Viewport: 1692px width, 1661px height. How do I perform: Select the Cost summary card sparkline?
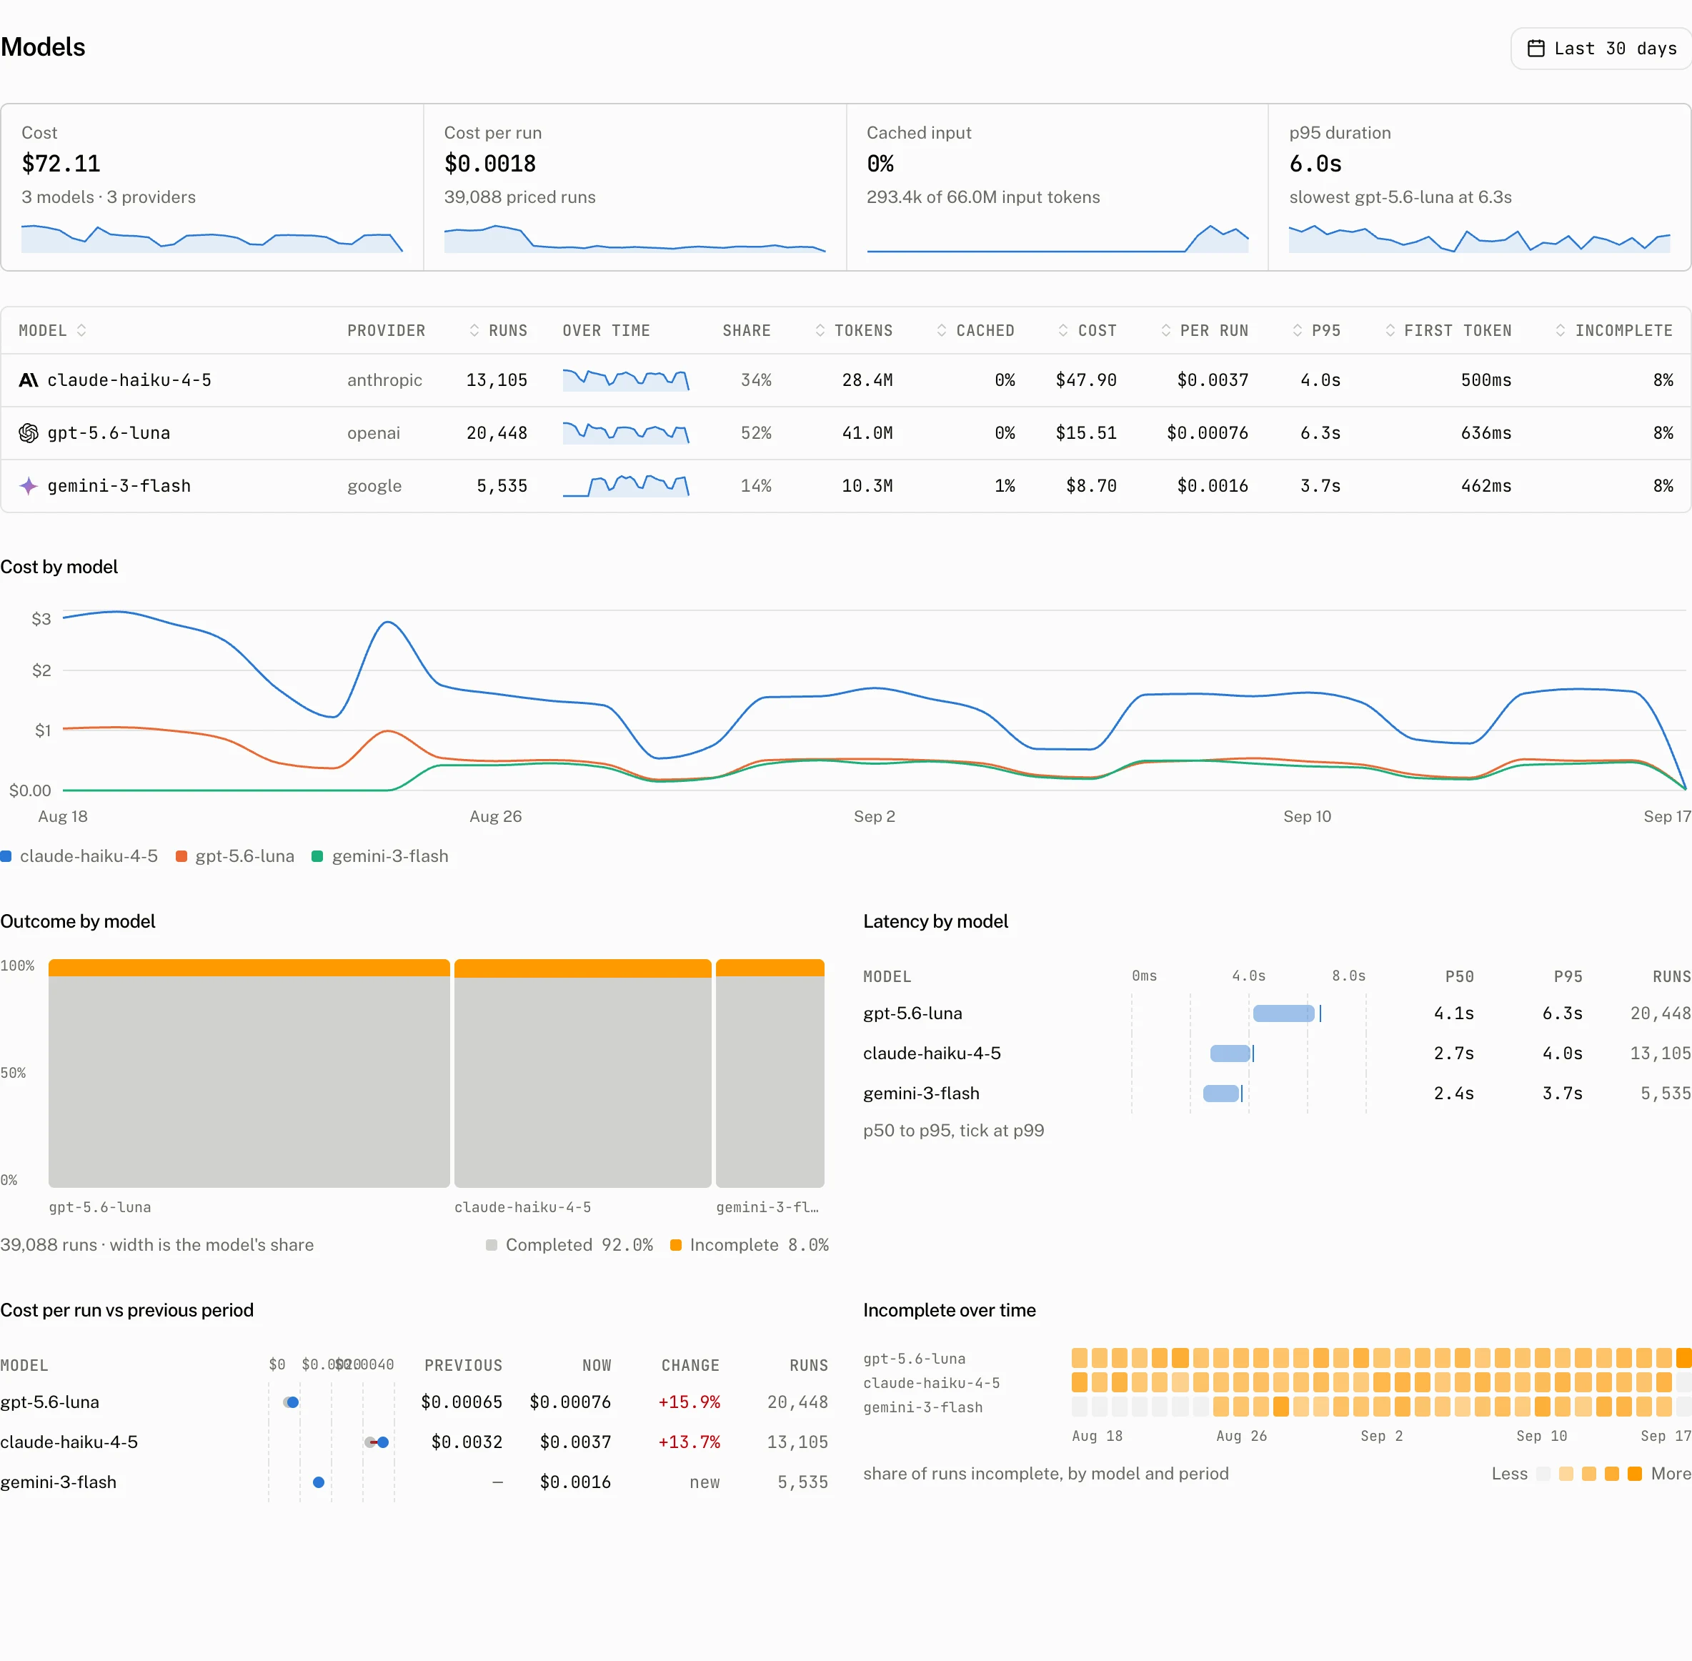[212, 238]
